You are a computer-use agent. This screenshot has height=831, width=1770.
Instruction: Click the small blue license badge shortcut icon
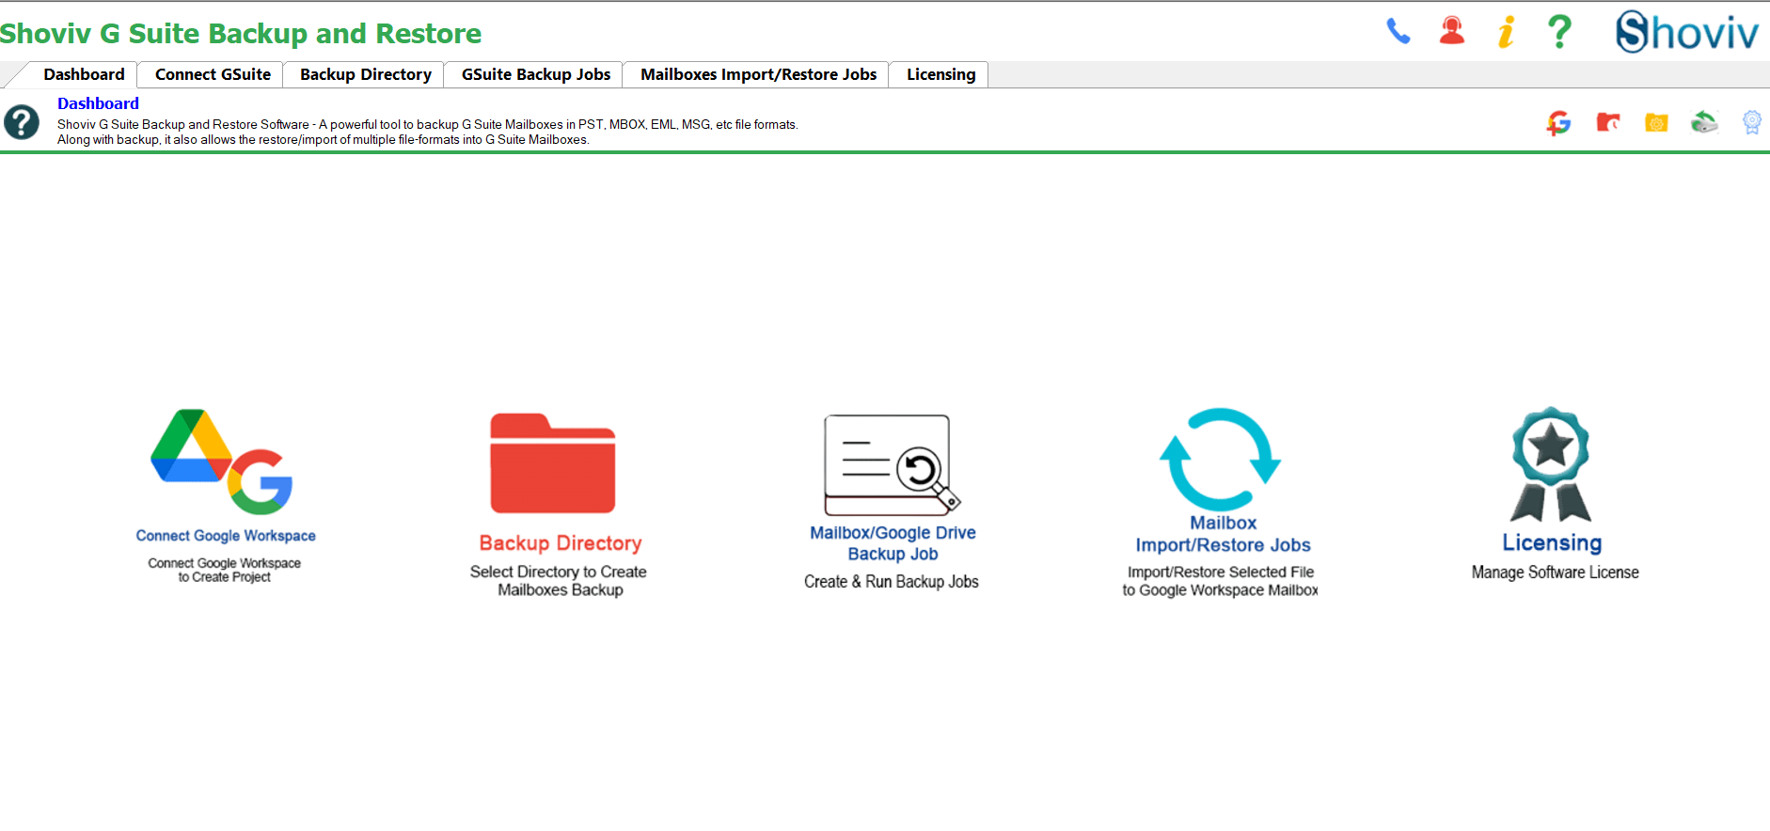tap(1751, 122)
